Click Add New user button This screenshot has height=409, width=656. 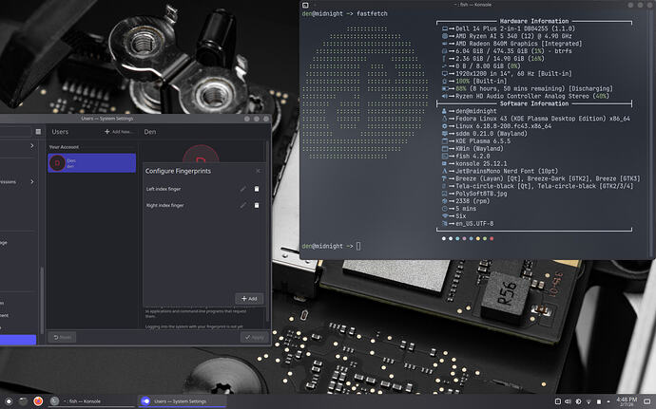point(119,132)
